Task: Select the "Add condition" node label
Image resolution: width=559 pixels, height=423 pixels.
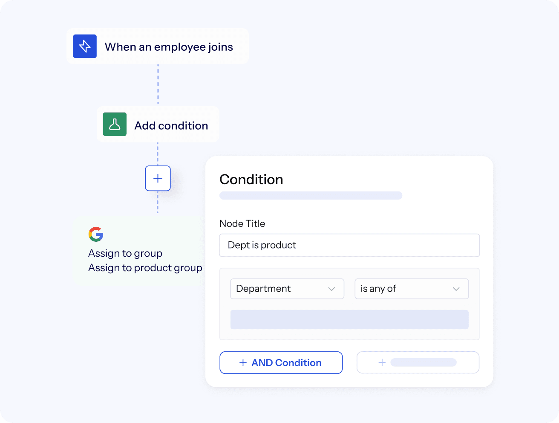Action: coord(171,126)
